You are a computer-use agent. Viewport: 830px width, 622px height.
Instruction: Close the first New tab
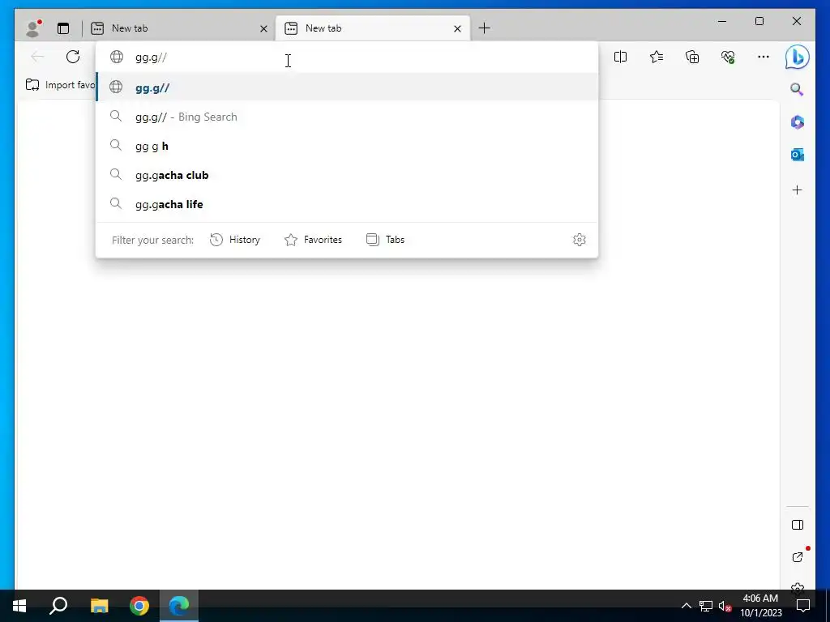[x=263, y=28]
